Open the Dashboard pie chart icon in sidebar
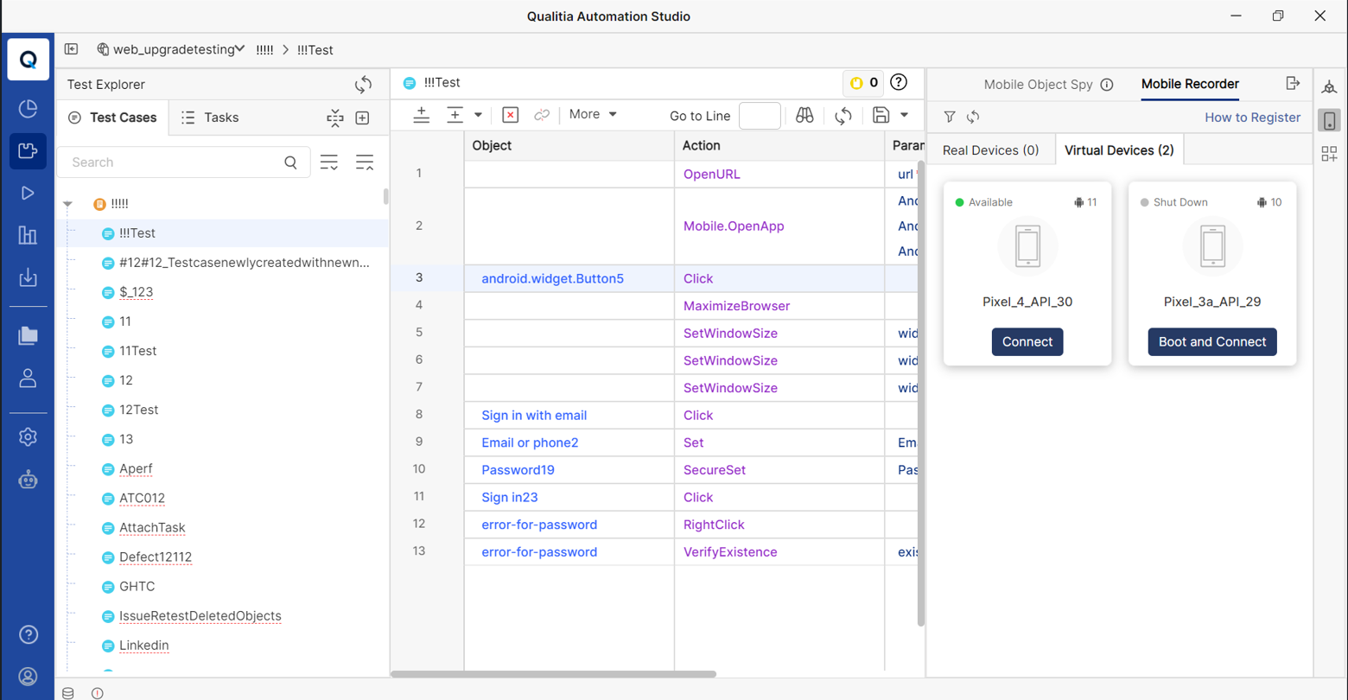Image resolution: width=1348 pixels, height=700 pixels. tap(28, 108)
